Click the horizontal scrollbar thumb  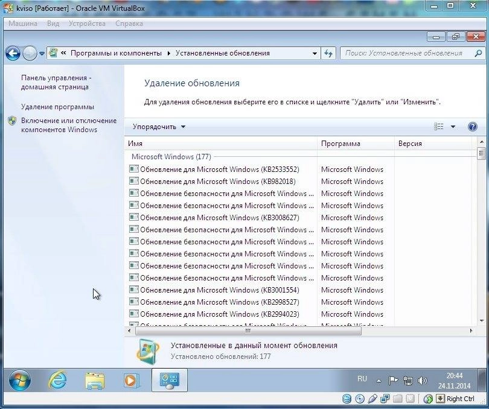tap(248, 331)
